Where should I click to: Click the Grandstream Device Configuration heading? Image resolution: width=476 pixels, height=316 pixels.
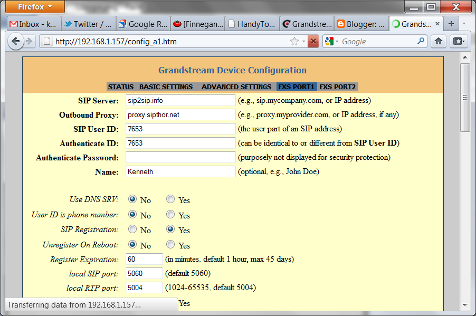[x=232, y=70]
